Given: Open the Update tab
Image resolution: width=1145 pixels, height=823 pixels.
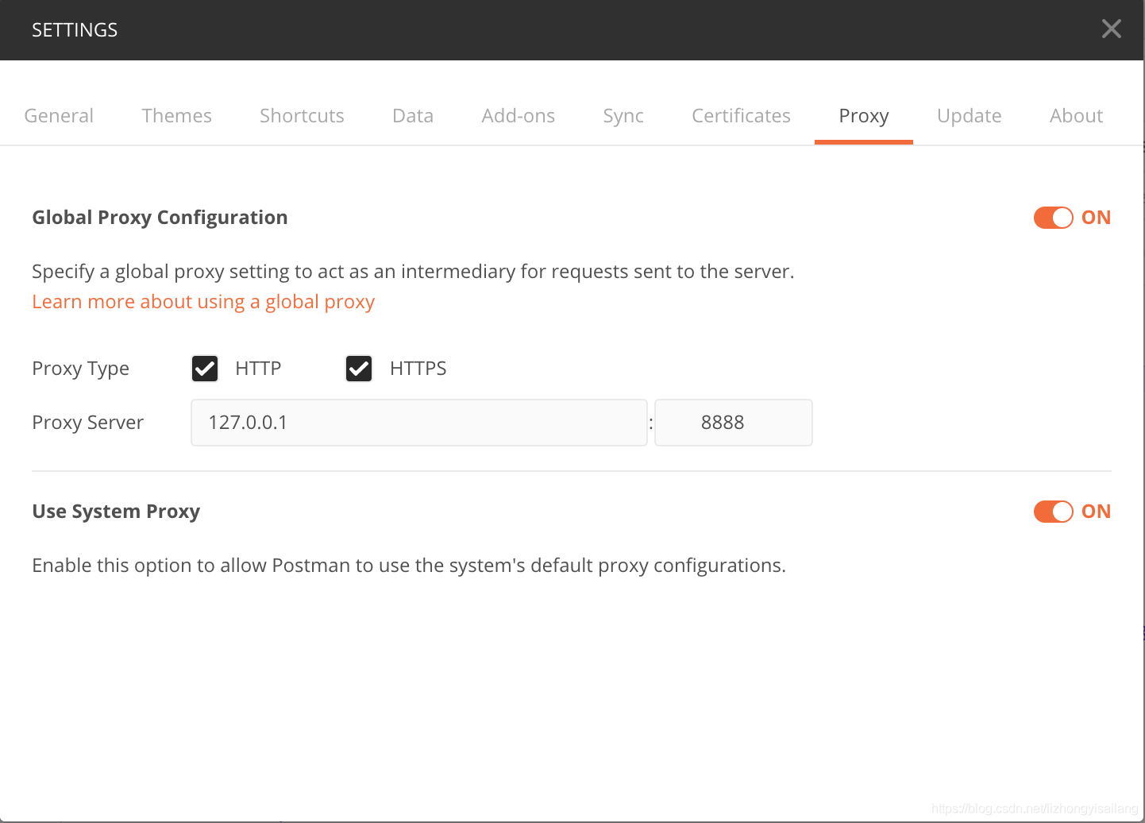Looking at the screenshot, I should point(969,116).
